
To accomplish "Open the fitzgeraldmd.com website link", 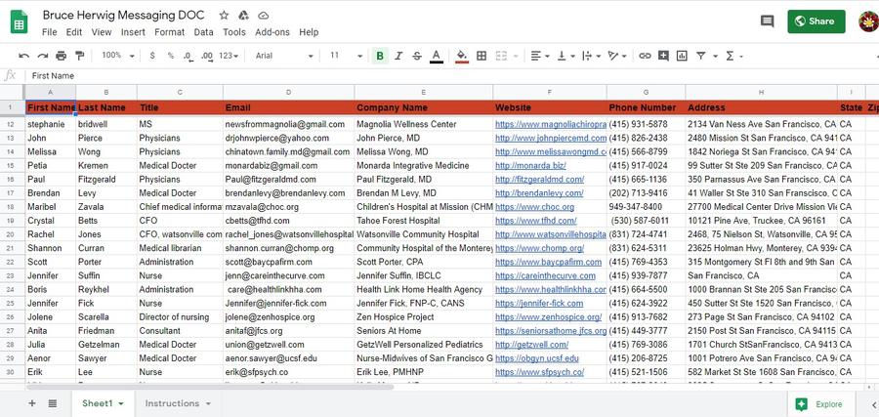I will (539, 180).
